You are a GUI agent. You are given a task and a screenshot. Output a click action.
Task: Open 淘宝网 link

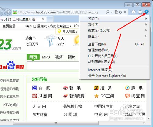click(x=138, y=96)
